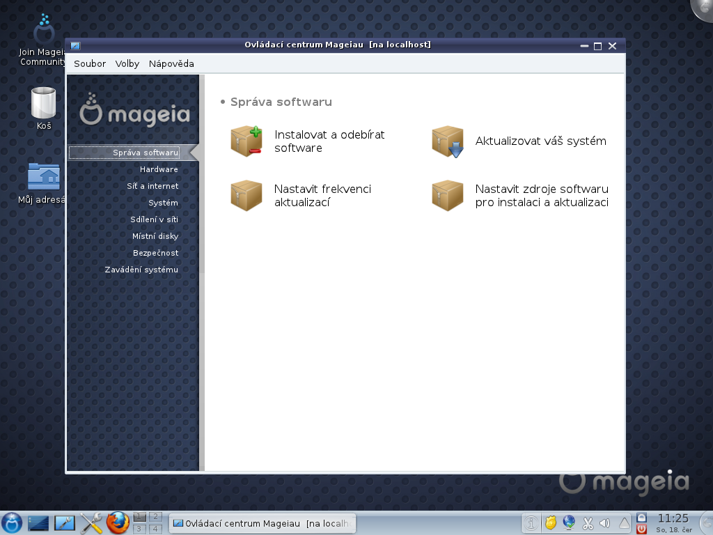Switch to virtual desktop 1
713x535 pixels.
point(140,517)
